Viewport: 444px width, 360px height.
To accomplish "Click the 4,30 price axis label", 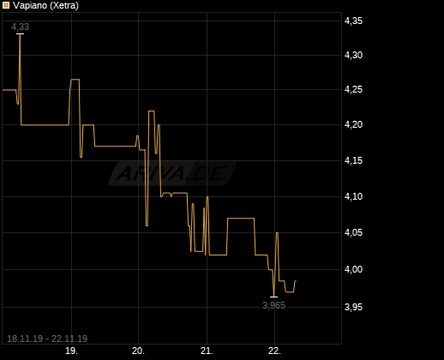I will click(353, 55).
